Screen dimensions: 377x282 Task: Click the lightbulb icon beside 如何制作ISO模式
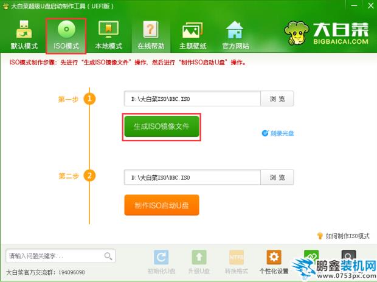(320, 236)
